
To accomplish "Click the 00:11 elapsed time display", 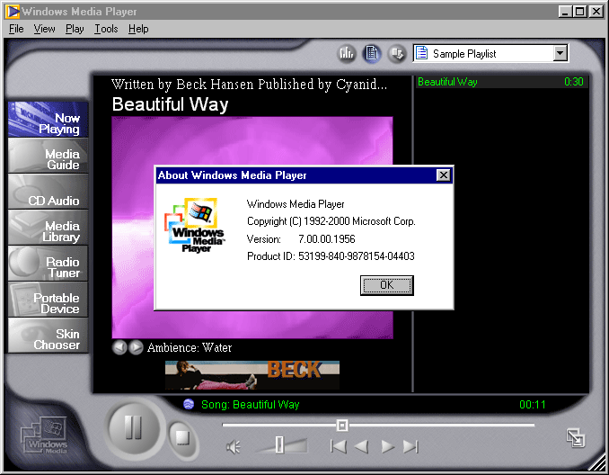I will click(532, 405).
